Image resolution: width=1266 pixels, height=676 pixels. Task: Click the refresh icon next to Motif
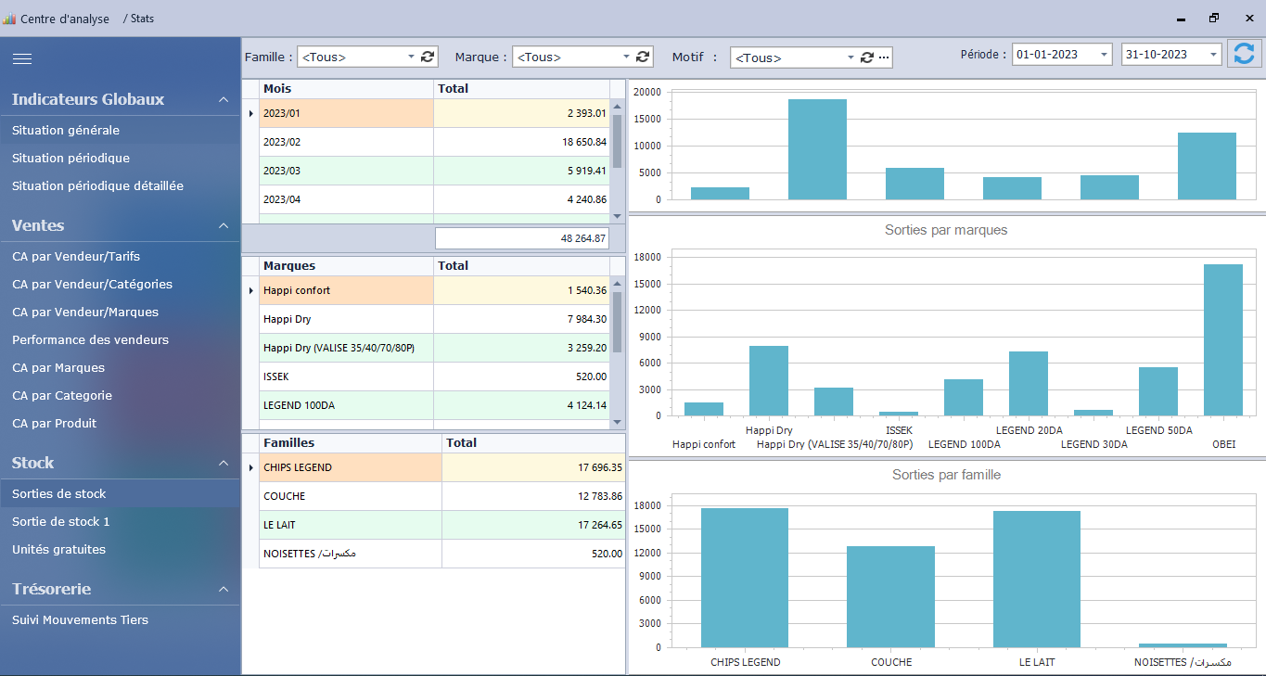866,57
